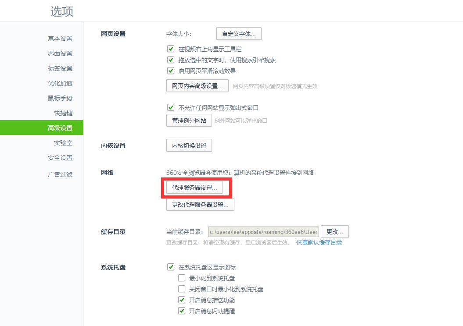Click 更改代理服务器设置 button
The height and width of the screenshot is (326, 463).
click(x=200, y=204)
